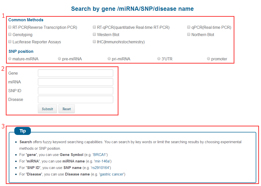Image resolution: width=261 pixels, height=186 pixels.
Task: Check the IHC (Immunohistochemistry) checkbox
Action: click(95, 42)
